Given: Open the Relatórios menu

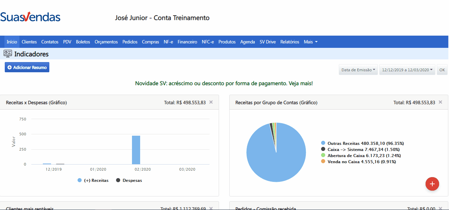Looking at the screenshot, I should 290,42.
